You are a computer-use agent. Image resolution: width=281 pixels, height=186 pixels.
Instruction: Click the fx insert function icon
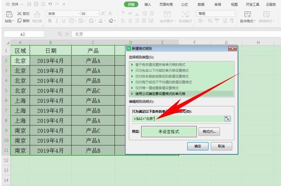(67, 34)
